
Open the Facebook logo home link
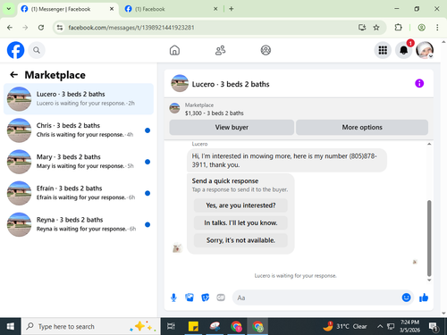tap(15, 50)
